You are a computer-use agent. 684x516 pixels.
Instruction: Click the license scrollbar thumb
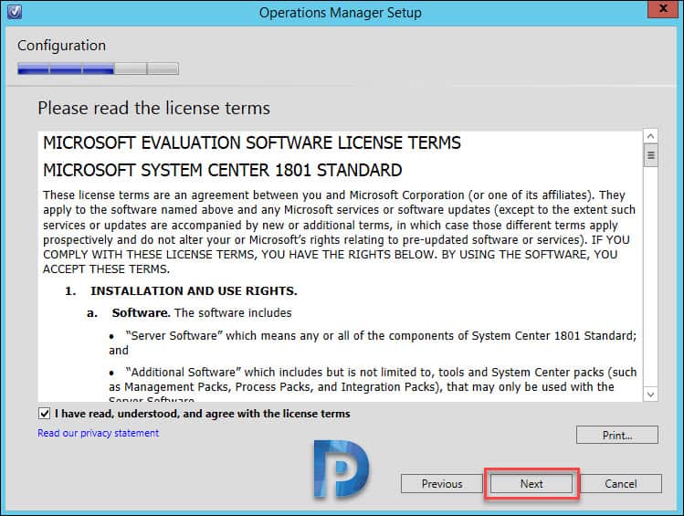coord(650,155)
